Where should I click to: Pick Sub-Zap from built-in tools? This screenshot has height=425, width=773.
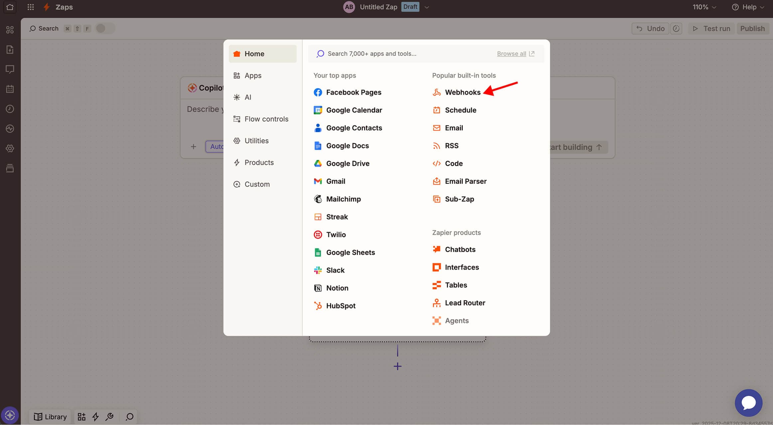click(x=459, y=199)
